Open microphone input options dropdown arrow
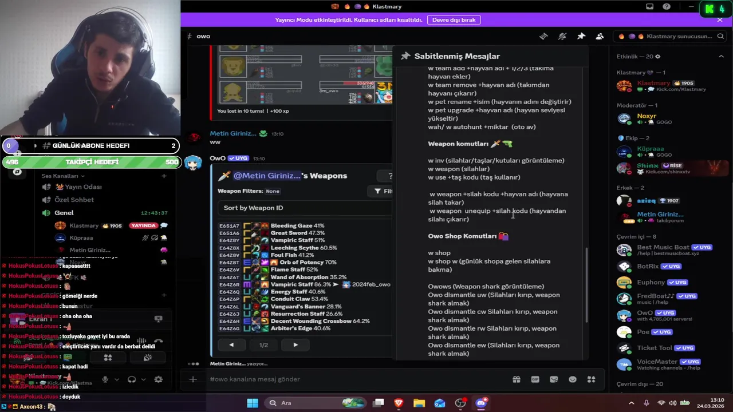This screenshot has height=412, width=733. click(x=117, y=379)
